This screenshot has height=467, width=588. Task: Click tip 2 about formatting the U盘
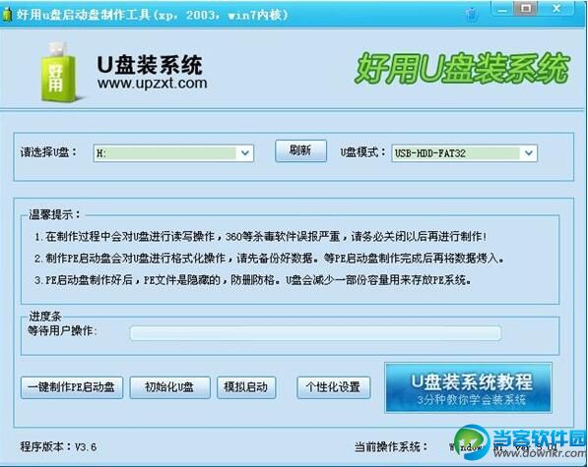point(269,259)
